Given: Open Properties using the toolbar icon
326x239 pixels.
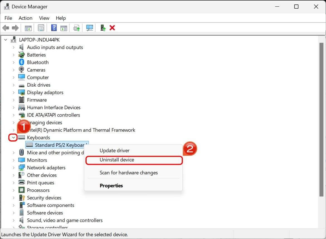Looking at the screenshot, I should (41, 28).
